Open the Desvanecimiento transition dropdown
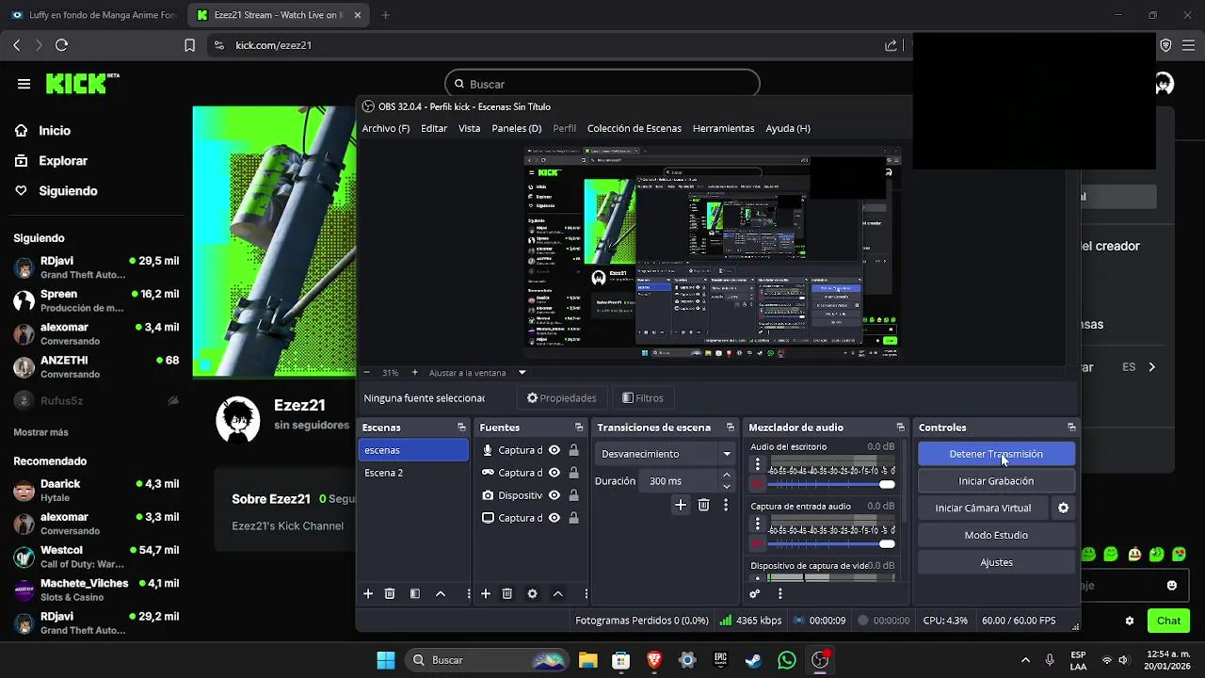The image size is (1205, 678). coord(667,454)
